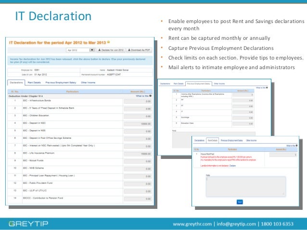
Task: Click amount field for Surcharge row
Action: (x=243, y=118)
